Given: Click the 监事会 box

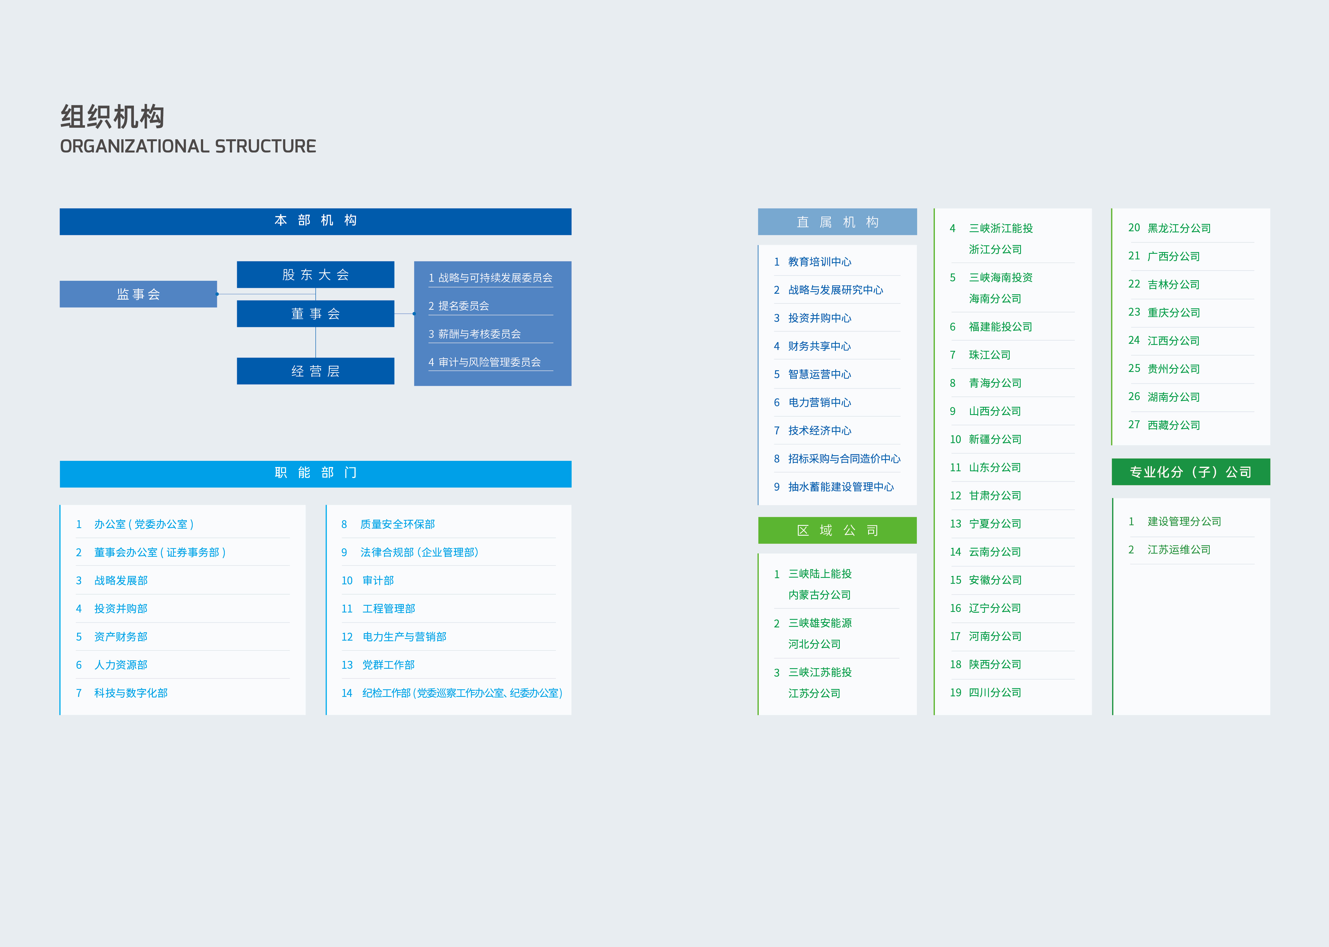Looking at the screenshot, I should 138,294.
